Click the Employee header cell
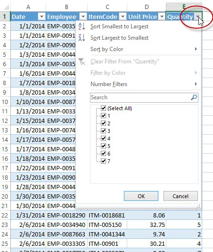The width and height of the screenshot is (213, 252). 66,17
